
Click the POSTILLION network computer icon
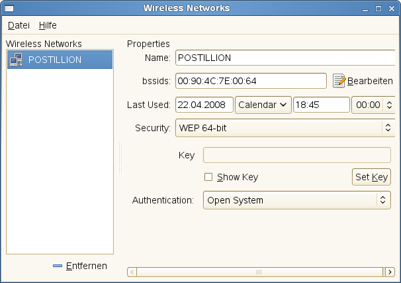tap(16, 60)
